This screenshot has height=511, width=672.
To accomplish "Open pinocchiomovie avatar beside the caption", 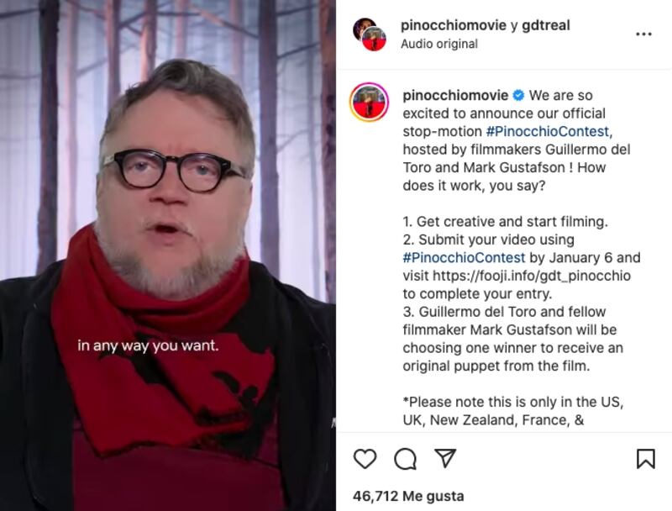I will click(x=369, y=102).
